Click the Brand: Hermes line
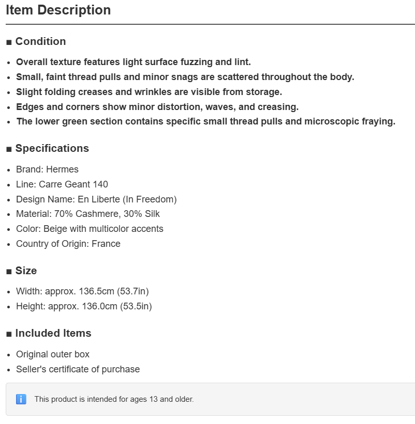Viewport: 415px width, 424px height. [47, 169]
